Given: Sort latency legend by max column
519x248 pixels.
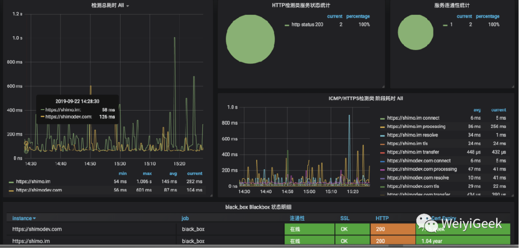Looking at the screenshot, I should click(148, 174).
